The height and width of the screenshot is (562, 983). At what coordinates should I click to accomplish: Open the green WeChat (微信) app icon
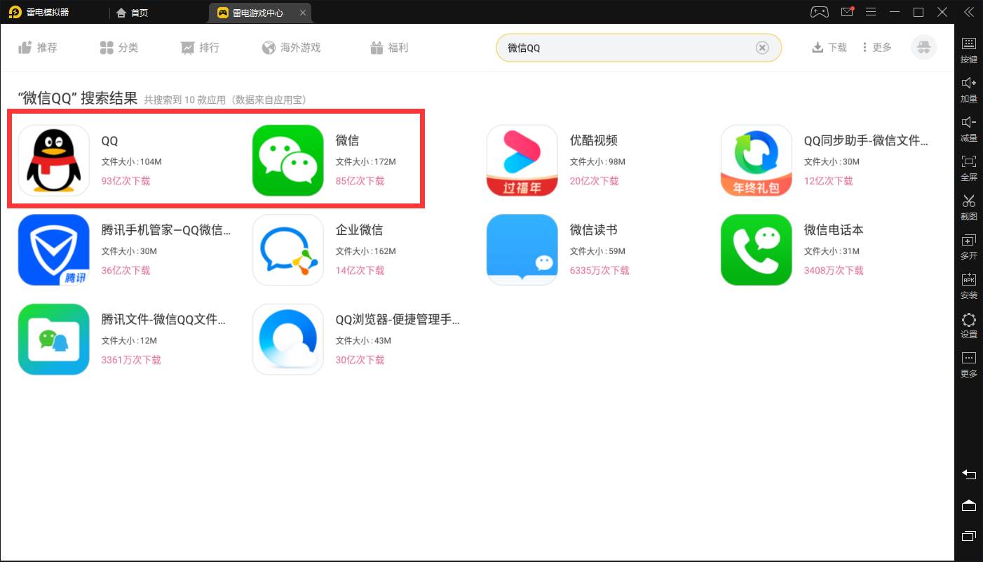[x=287, y=161]
